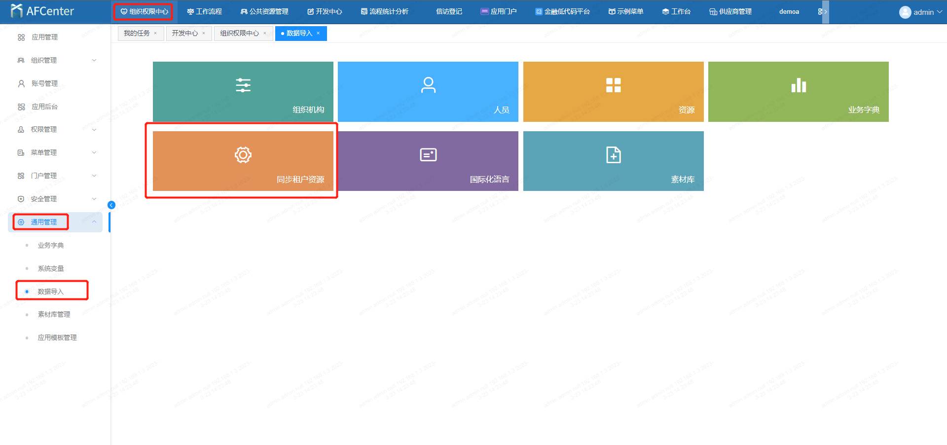Viewport: 947px width, 445px height.
Task: Open the admin account dropdown arrow
Action: 939,12
